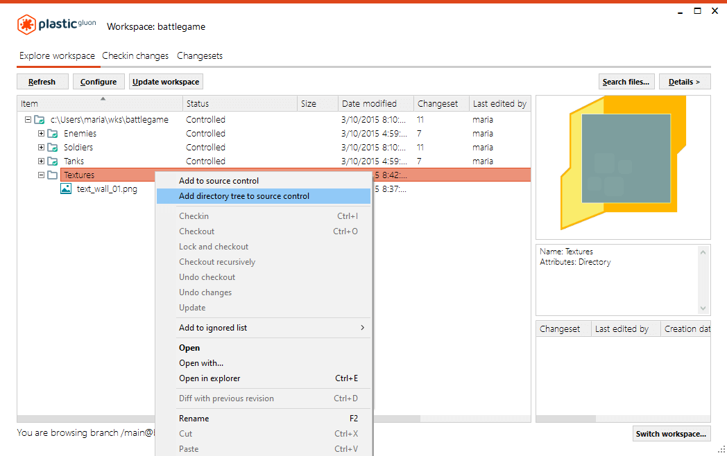Open the Add to ignored list submenu arrow
This screenshot has width=727, height=456.
[363, 328]
